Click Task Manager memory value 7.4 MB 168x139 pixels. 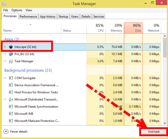118,61
